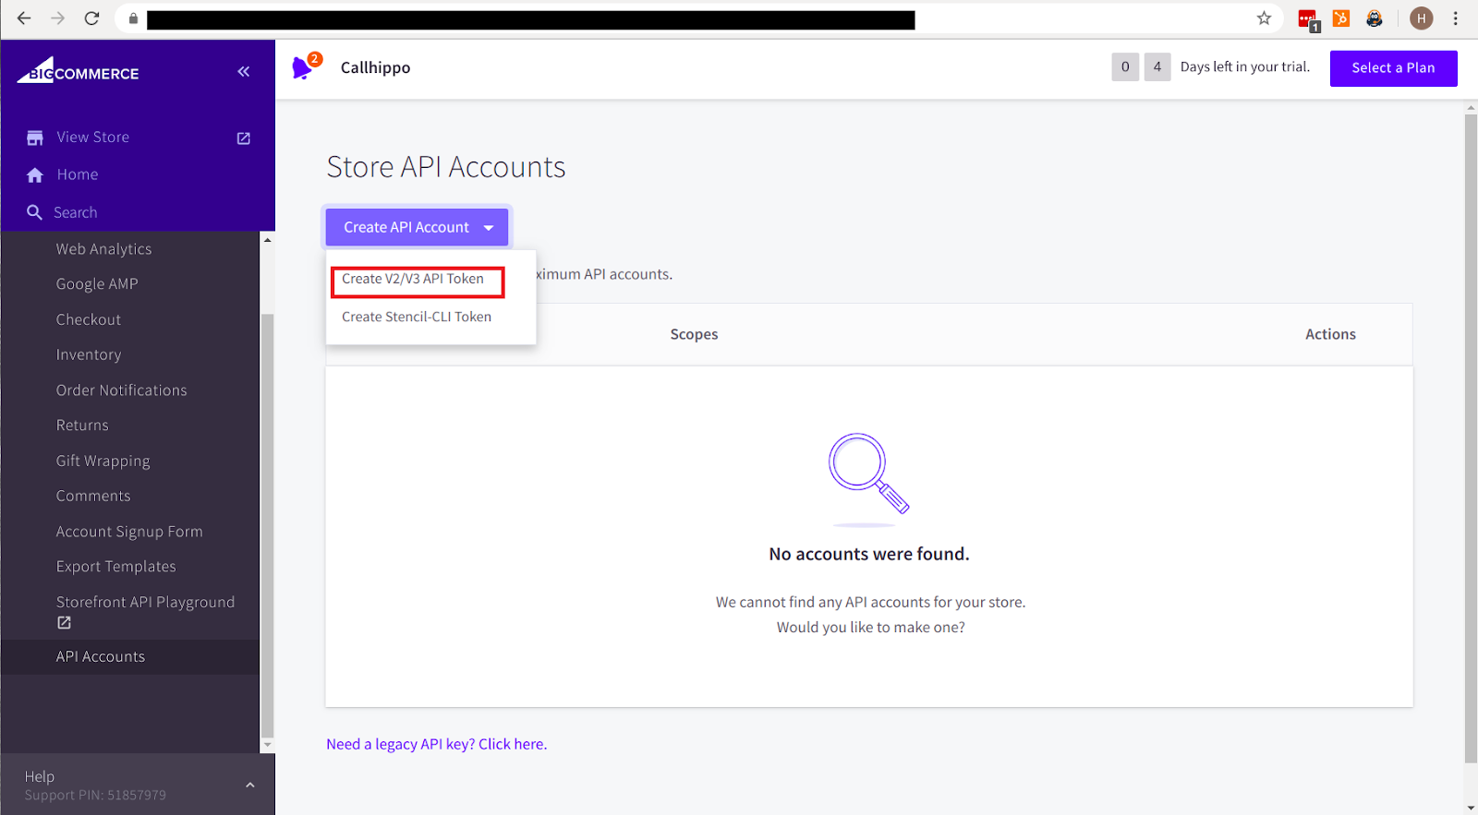
Task: Select Create Stencil-CLI Token
Action: 417,317
